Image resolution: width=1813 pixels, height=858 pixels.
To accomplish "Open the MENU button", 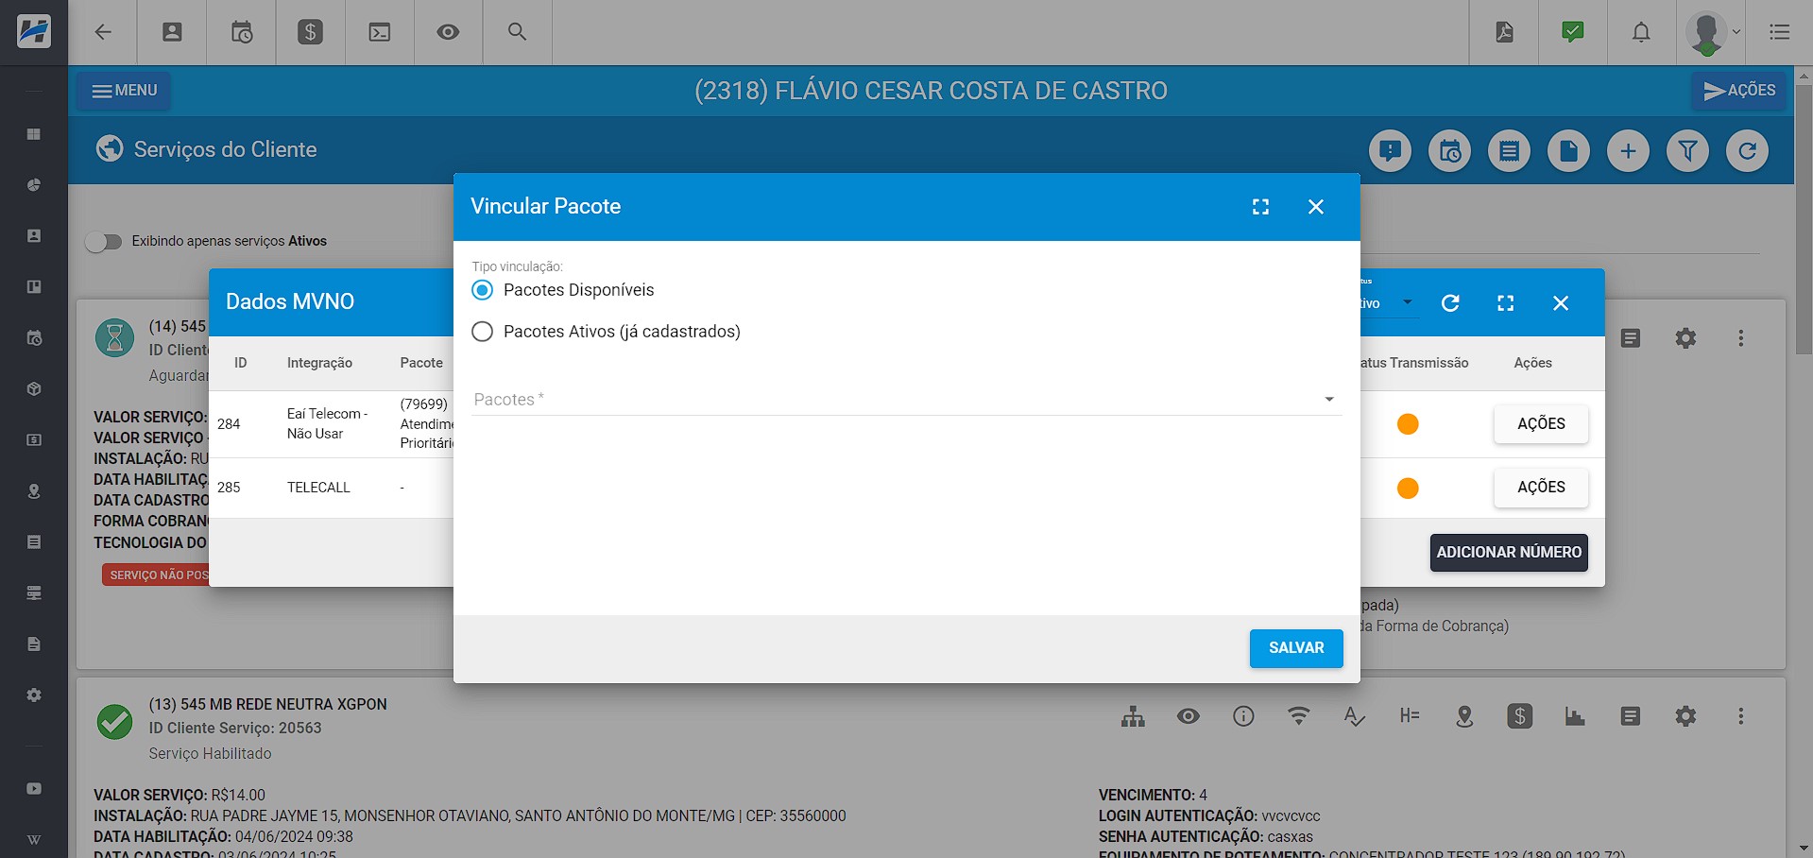I will coord(124,91).
